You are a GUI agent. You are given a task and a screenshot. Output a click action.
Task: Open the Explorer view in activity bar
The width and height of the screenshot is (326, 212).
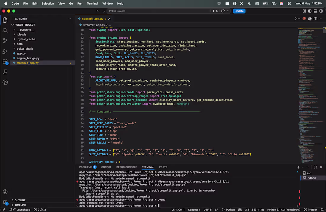[5, 20]
